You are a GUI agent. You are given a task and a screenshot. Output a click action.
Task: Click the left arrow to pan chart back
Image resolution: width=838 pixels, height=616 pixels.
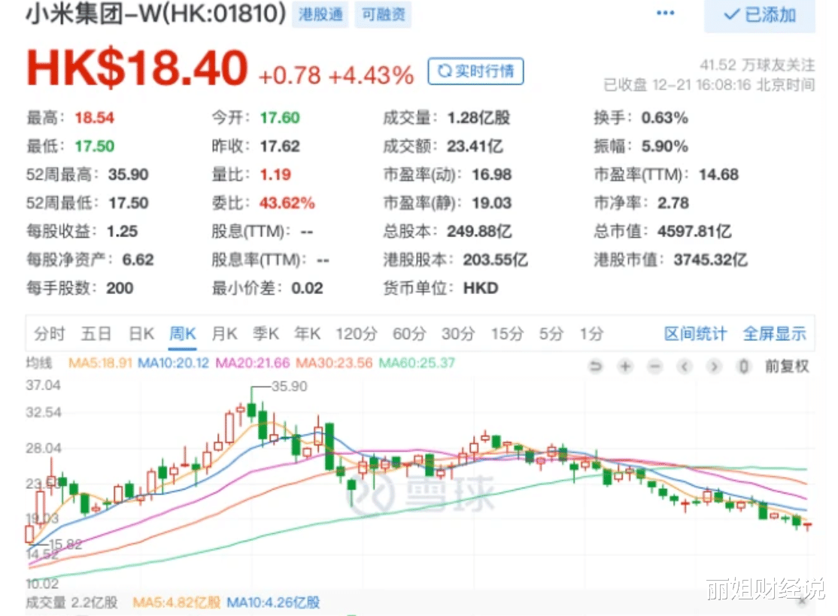tap(684, 366)
